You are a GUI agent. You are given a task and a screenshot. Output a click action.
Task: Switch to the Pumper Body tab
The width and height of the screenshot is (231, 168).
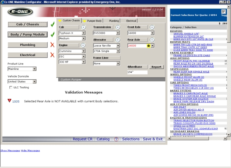click(93, 21)
